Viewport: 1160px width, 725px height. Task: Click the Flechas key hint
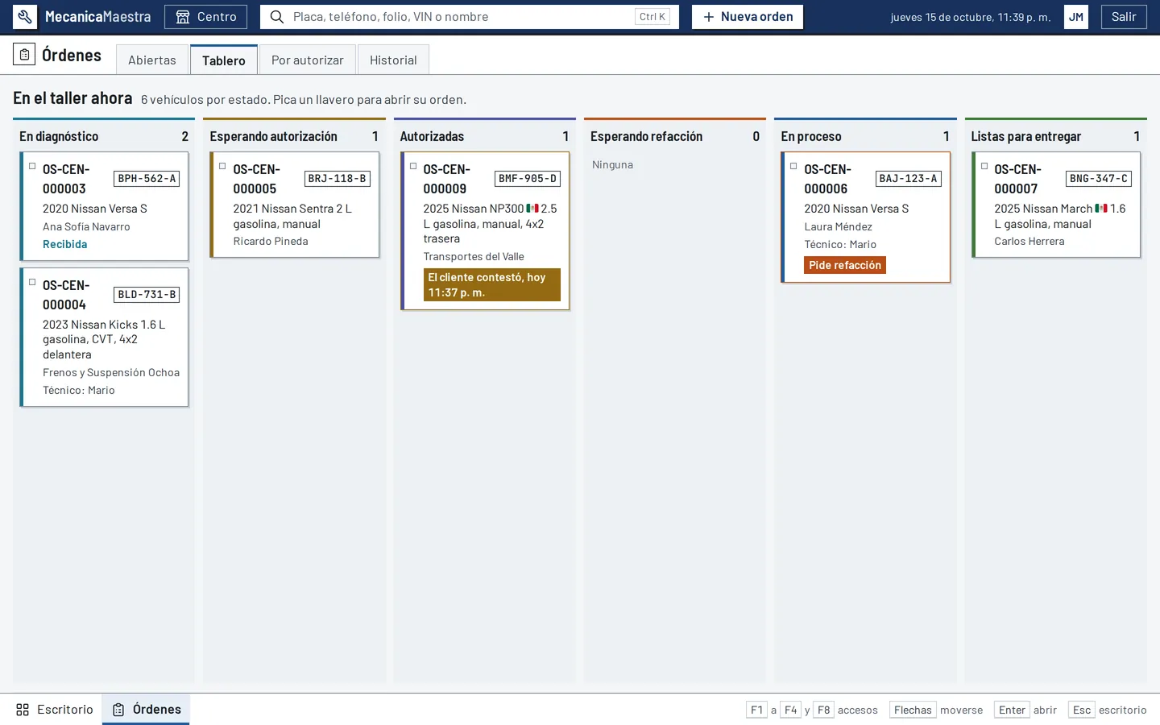click(913, 710)
